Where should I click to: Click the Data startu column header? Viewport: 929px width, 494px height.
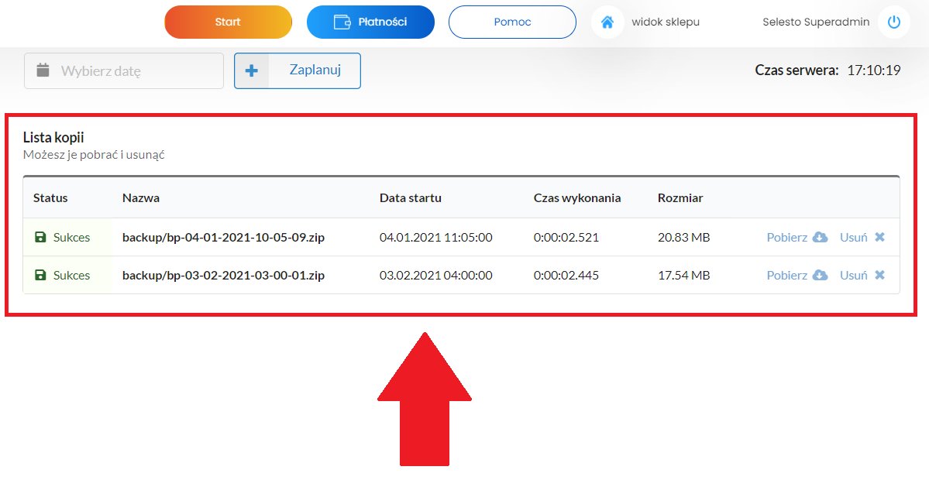click(x=411, y=198)
